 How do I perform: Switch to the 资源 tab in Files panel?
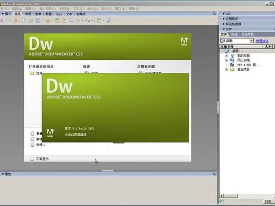(234, 34)
